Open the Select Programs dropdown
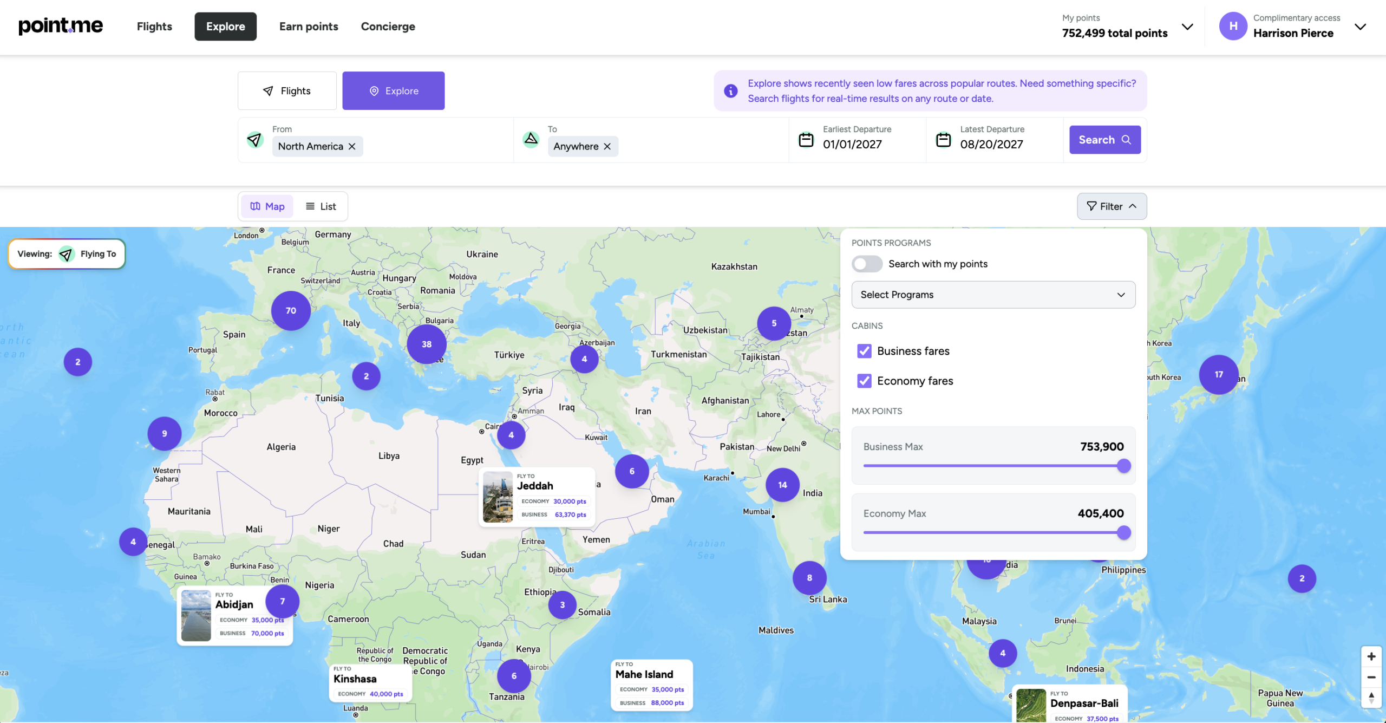The width and height of the screenshot is (1386, 723). tap(993, 295)
